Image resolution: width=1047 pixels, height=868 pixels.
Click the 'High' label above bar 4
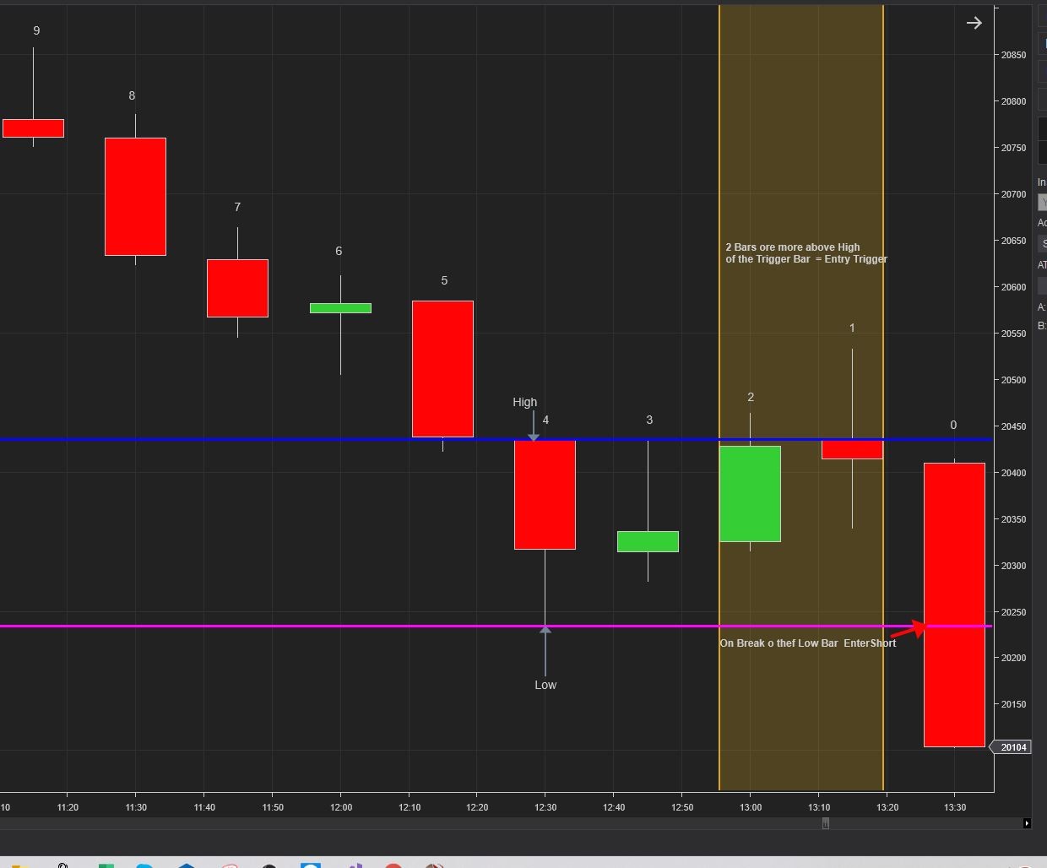[524, 402]
